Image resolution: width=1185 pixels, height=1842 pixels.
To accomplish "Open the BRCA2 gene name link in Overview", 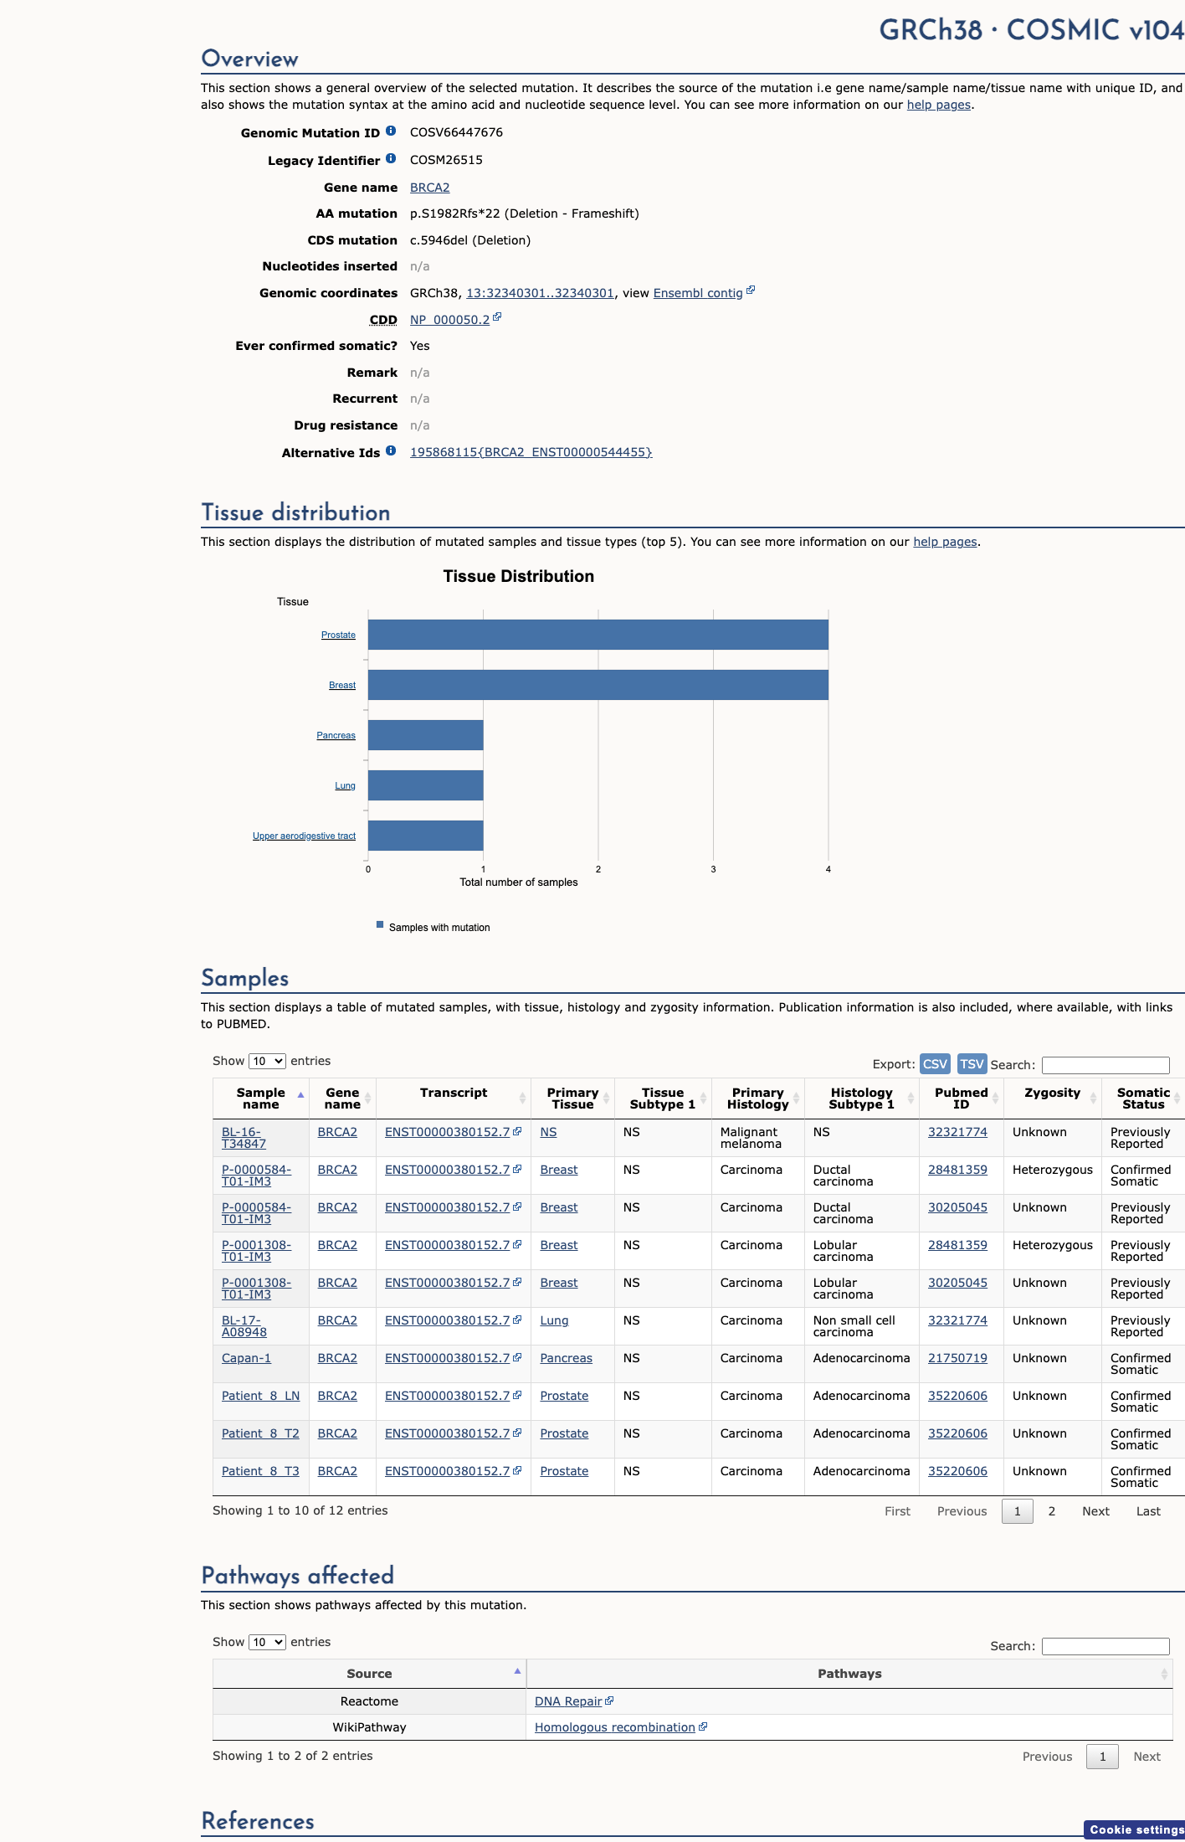I will tap(429, 188).
